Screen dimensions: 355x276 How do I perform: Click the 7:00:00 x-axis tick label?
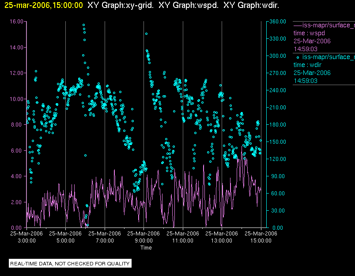pyautogui.click(x=105, y=241)
